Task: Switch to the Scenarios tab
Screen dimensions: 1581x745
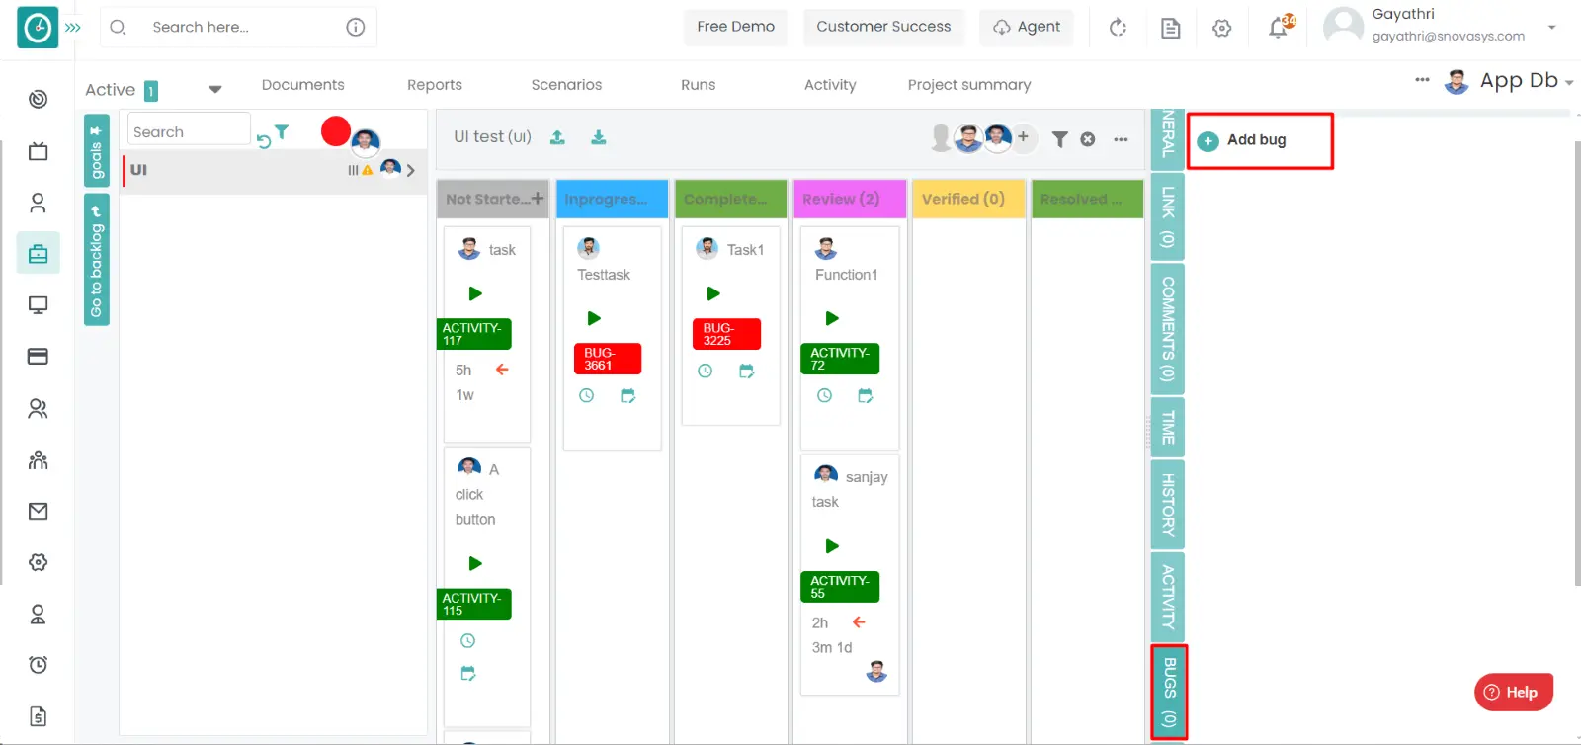Action: click(566, 85)
